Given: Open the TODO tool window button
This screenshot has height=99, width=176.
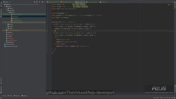Looking at the screenshot, I should 10,96.
